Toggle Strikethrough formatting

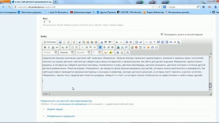57,47
